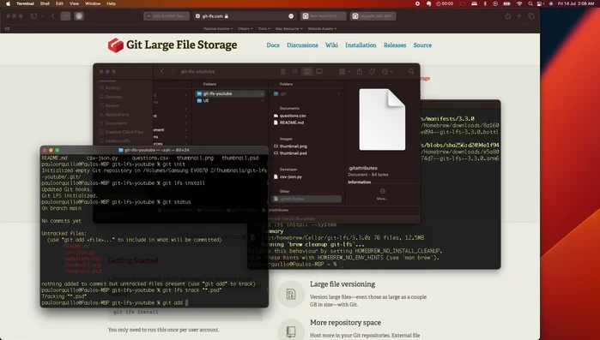Open the Terminal app menu
This screenshot has height=340, width=600.
coord(25,3)
